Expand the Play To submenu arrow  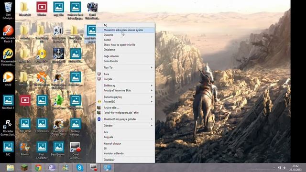[152, 67]
